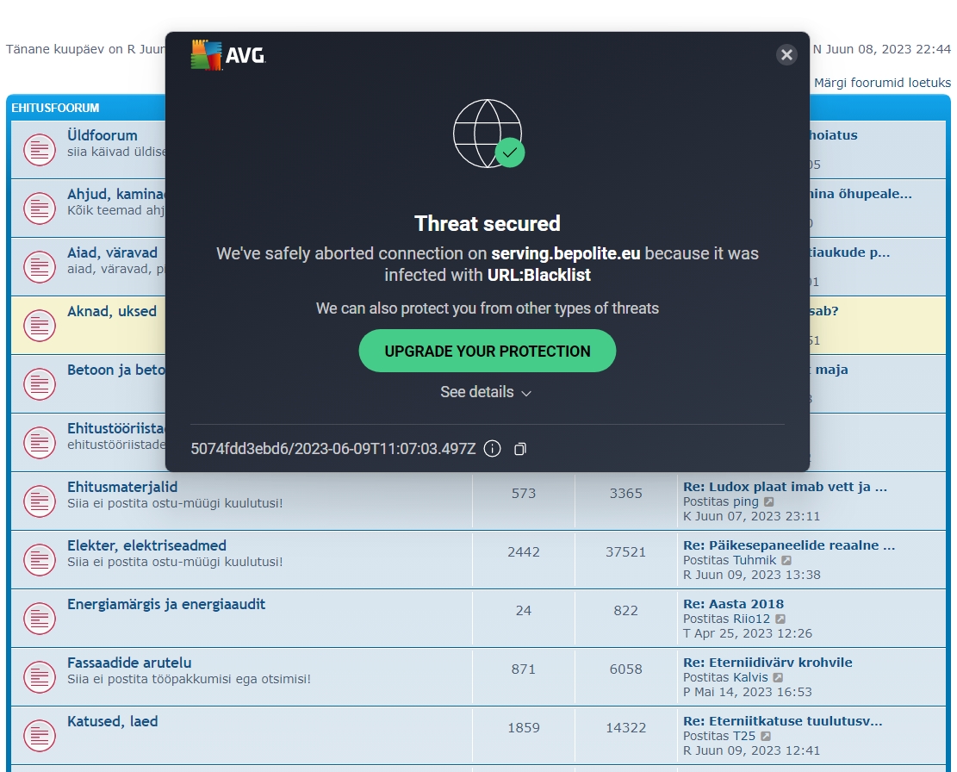957x772 pixels.
Task: Click the EHITUSFOORUM category header
Action: tap(55, 108)
